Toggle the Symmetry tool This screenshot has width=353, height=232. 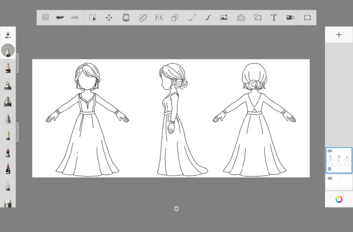[x=159, y=18]
